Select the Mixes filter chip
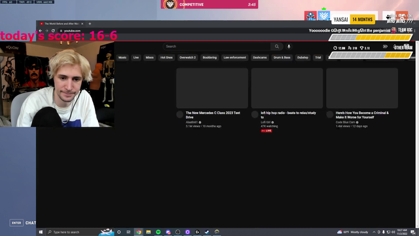 150,58
